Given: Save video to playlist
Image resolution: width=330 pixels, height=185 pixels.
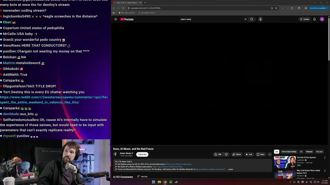Looking at the screenshot, I should pyautogui.click(x=260, y=154).
